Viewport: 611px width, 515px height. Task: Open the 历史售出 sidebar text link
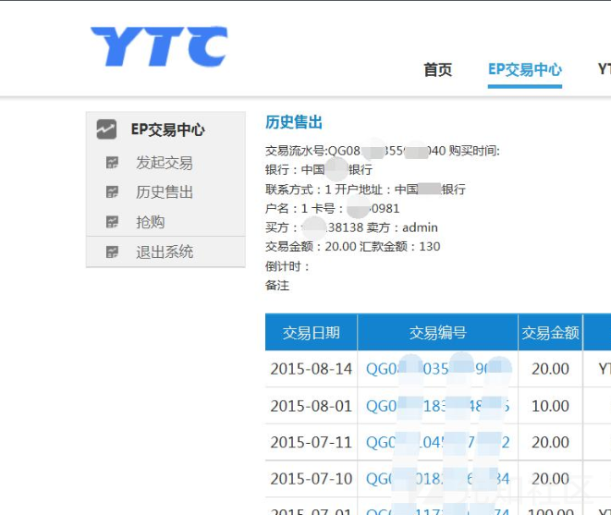[165, 192]
